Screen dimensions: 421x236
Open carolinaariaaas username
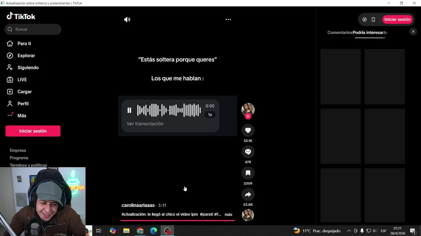pyautogui.click(x=138, y=205)
